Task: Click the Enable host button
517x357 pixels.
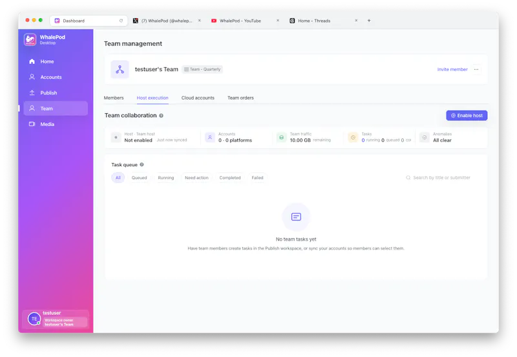Action: (467, 116)
